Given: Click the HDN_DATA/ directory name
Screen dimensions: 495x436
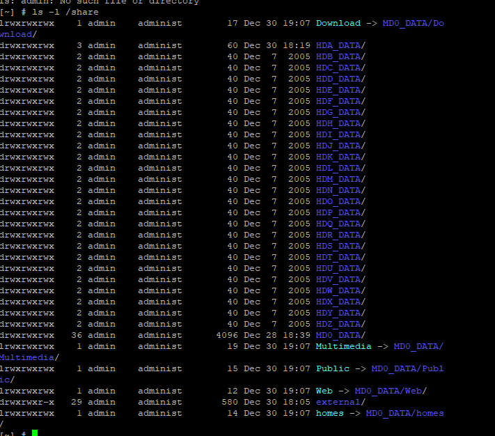Looking at the screenshot, I should [340, 190].
